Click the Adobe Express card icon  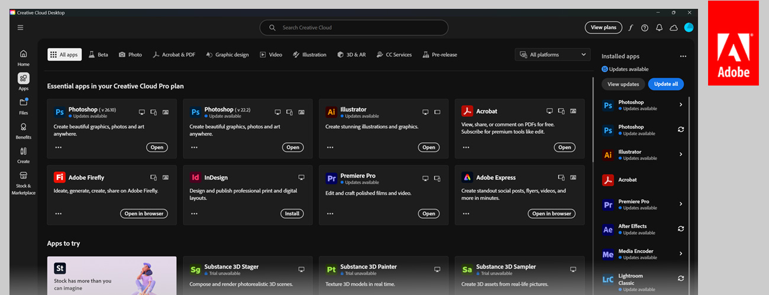click(x=467, y=177)
